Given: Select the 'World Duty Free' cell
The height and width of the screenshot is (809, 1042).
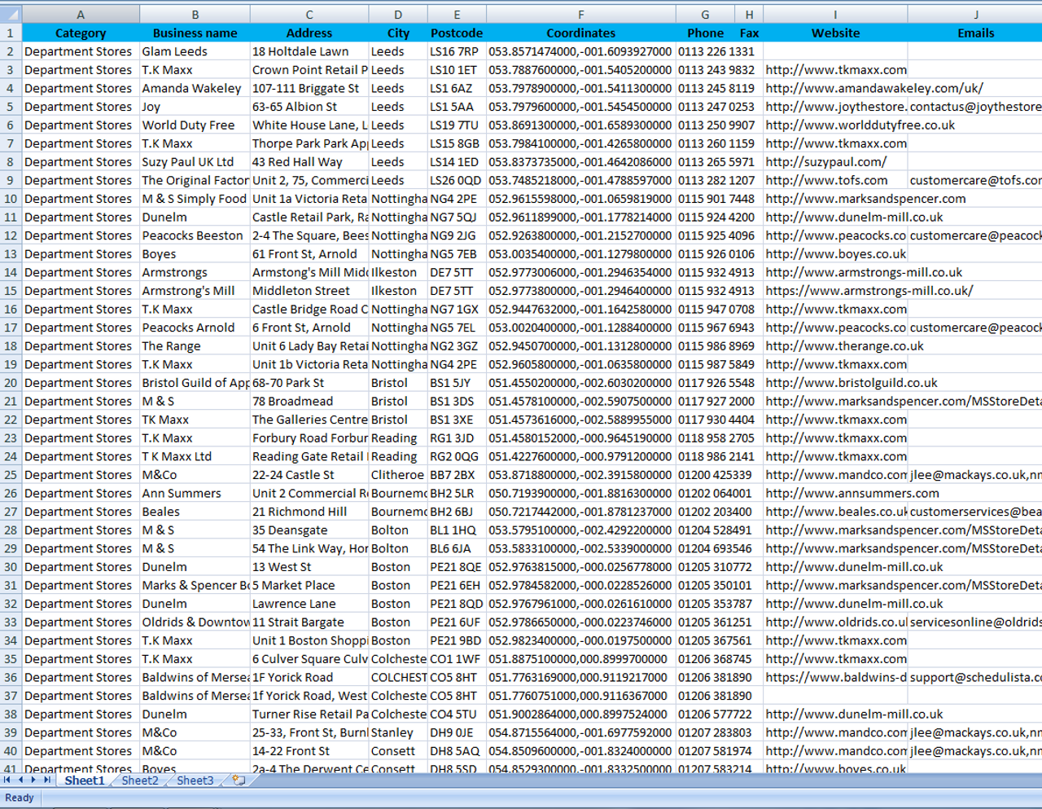Looking at the screenshot, I should pos(195,125).
